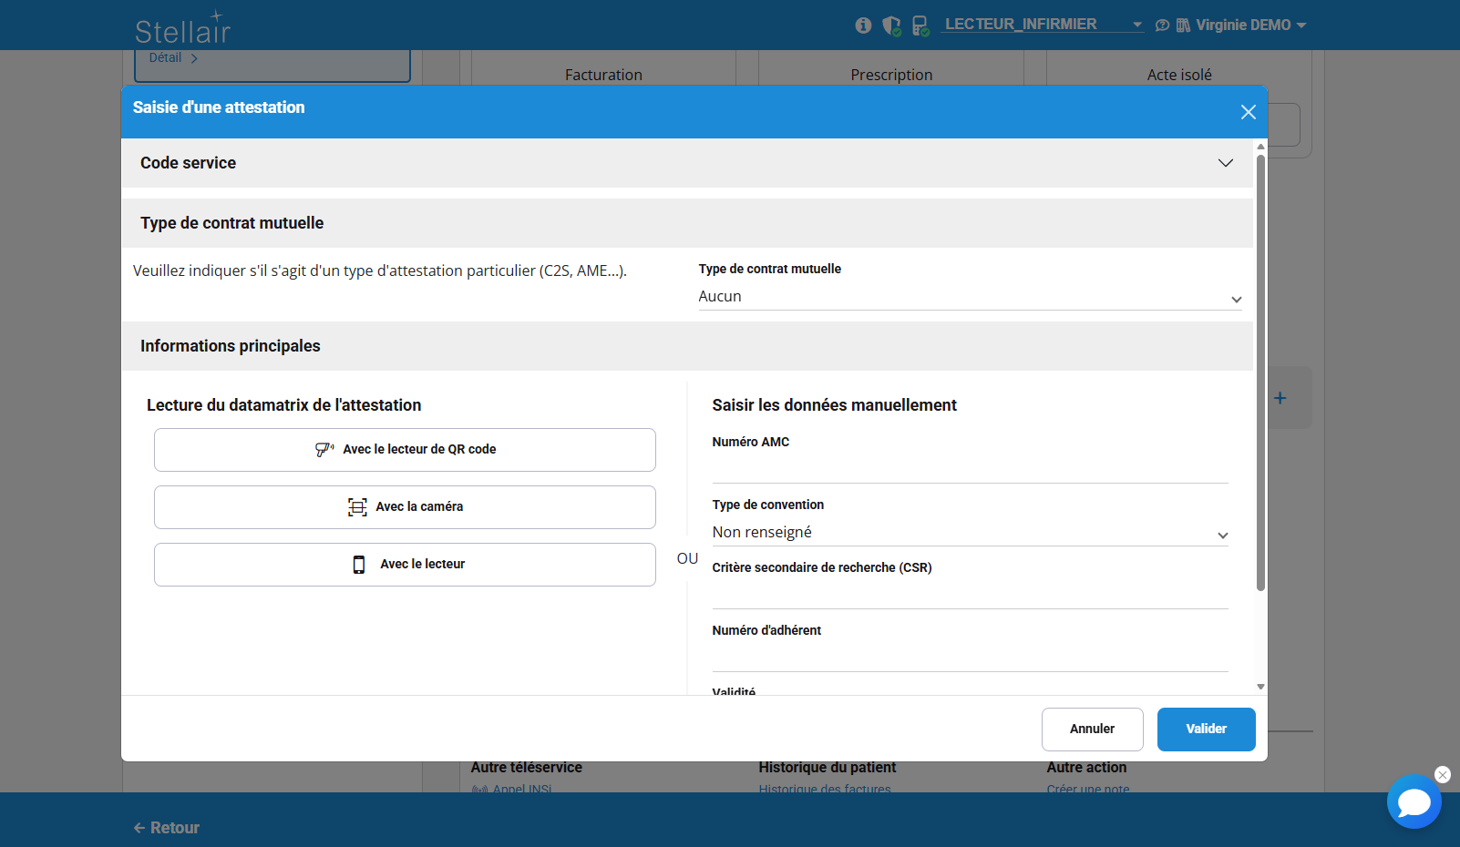Click the Annuler button

coord(1092,730)
